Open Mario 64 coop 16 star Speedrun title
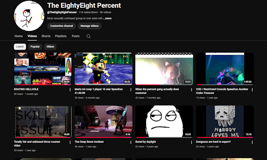This screenshot has width=267, height=160. (99, 91)
